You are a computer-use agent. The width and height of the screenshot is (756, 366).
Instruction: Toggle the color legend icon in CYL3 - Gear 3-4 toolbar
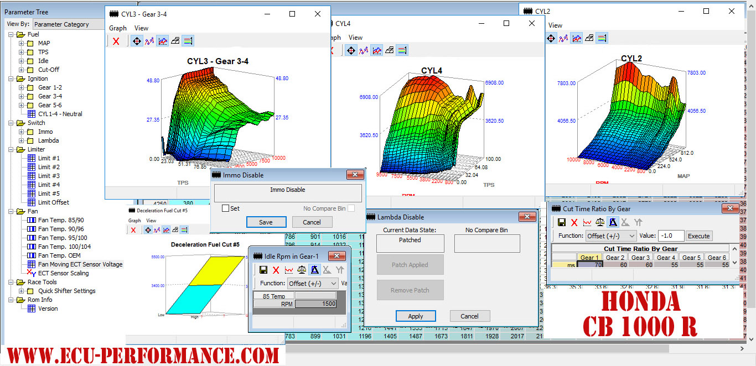click(188, 41)
